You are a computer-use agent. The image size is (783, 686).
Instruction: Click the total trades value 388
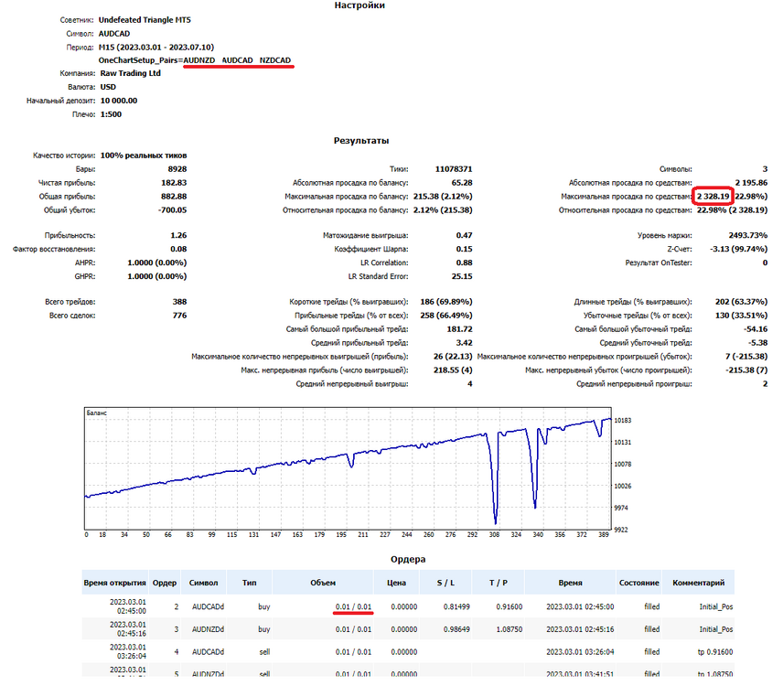(x=180, y=302)
